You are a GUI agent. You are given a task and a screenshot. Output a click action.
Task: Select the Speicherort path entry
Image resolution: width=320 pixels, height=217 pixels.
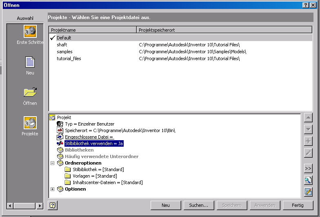pyautogui.click(x=120, y=130)
